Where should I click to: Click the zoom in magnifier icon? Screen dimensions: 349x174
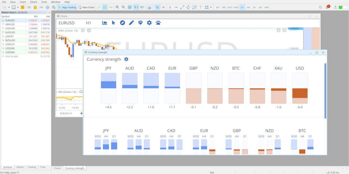117,7
